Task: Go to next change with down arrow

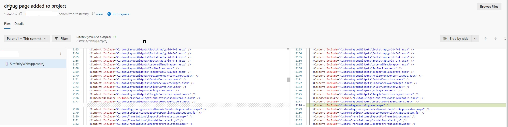Action: (495, 39)
